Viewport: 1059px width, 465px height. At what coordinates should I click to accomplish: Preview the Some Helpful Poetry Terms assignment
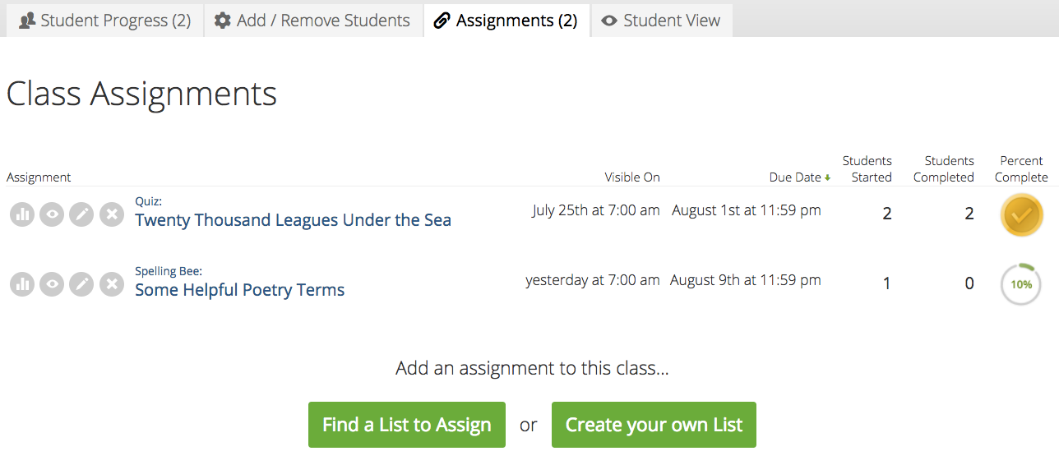pyautogui.click(x=52, y=284)
